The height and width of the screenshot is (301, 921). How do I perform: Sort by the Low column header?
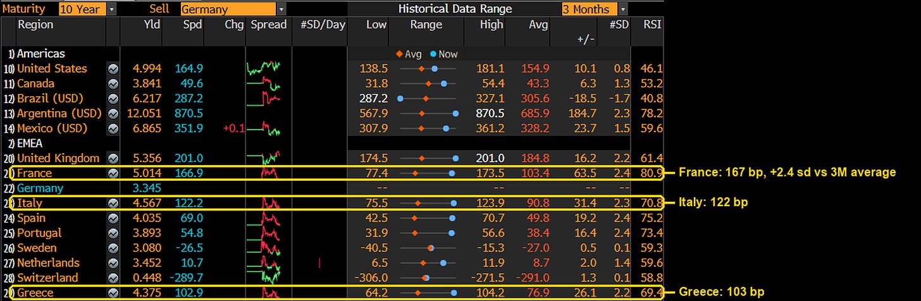(376, 25)
